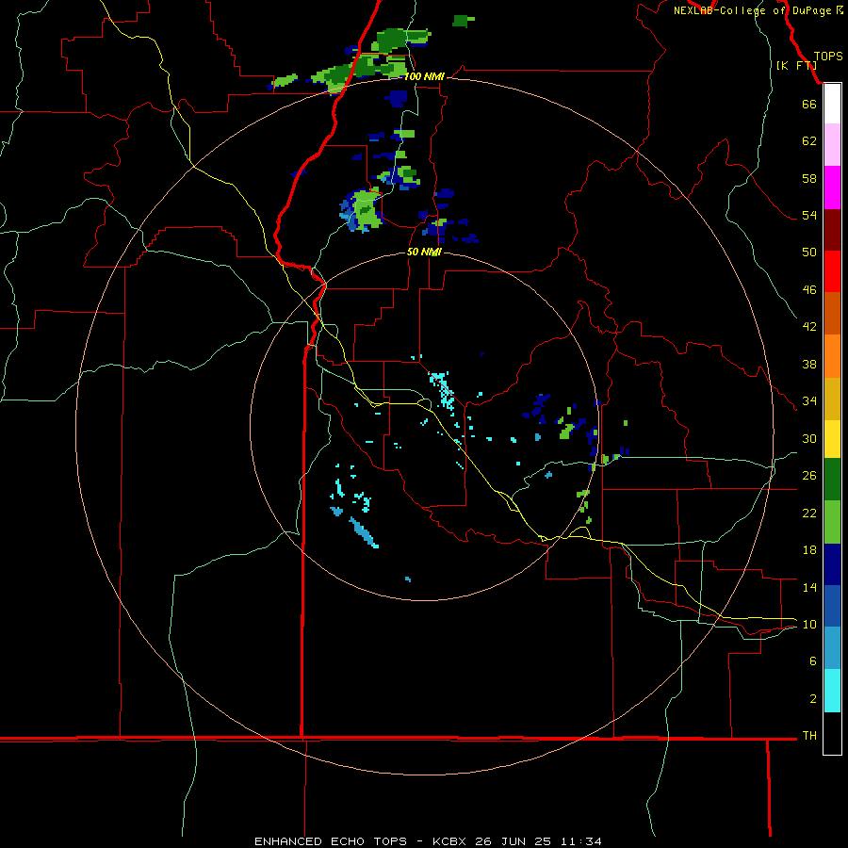The width and height of the screenshot is (848, 848).
Task: Click the NEXLAB-College of DuPage credit text
Action: (x=752, y=10)
